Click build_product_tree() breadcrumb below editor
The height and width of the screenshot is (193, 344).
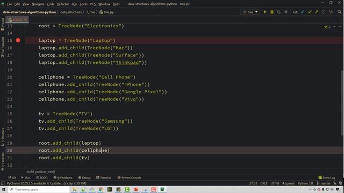pyautogui.click(x=41, y=172)
